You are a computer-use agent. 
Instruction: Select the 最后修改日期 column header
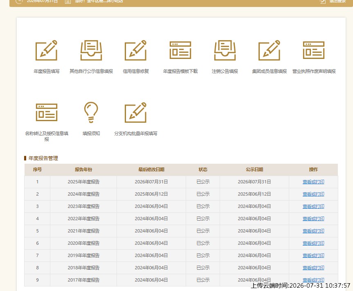tap(151, 169)
